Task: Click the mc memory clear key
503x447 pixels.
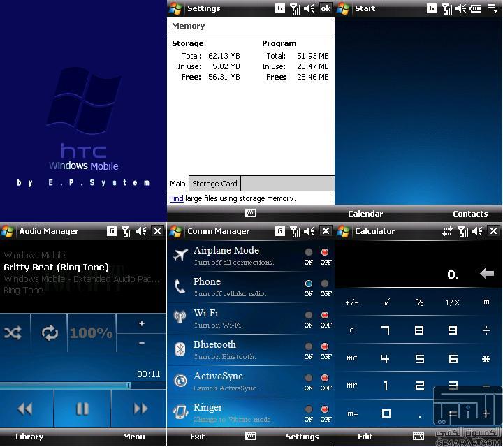Action: (x=351, y=358)
